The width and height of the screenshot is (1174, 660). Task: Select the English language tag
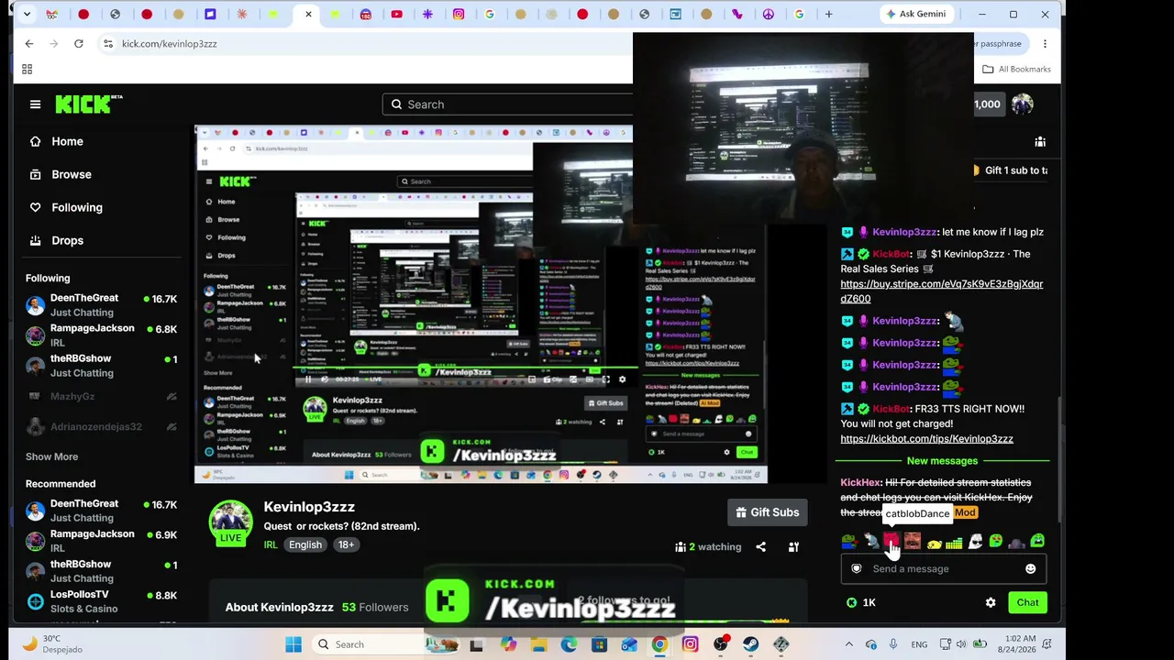point(305,544)
